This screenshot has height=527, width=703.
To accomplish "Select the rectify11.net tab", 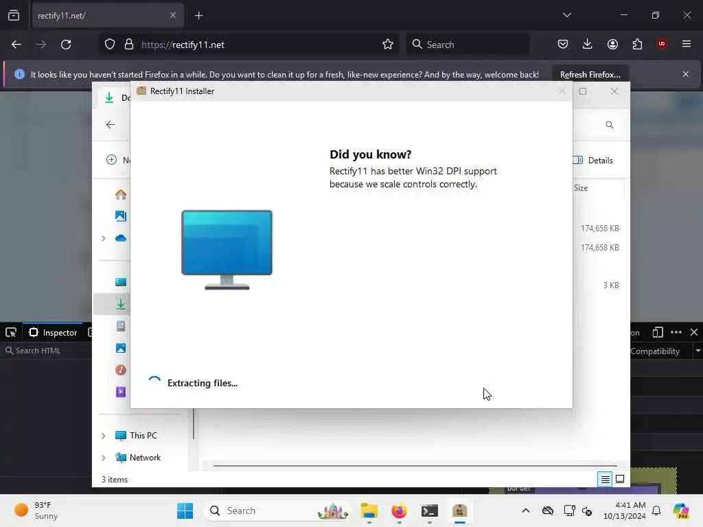I will pos(108,16).
